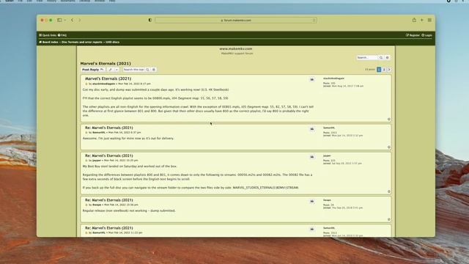Quote Swaps's reply about the regular release
This screenshot has height=264, width=469.
(x=311, y=201)
